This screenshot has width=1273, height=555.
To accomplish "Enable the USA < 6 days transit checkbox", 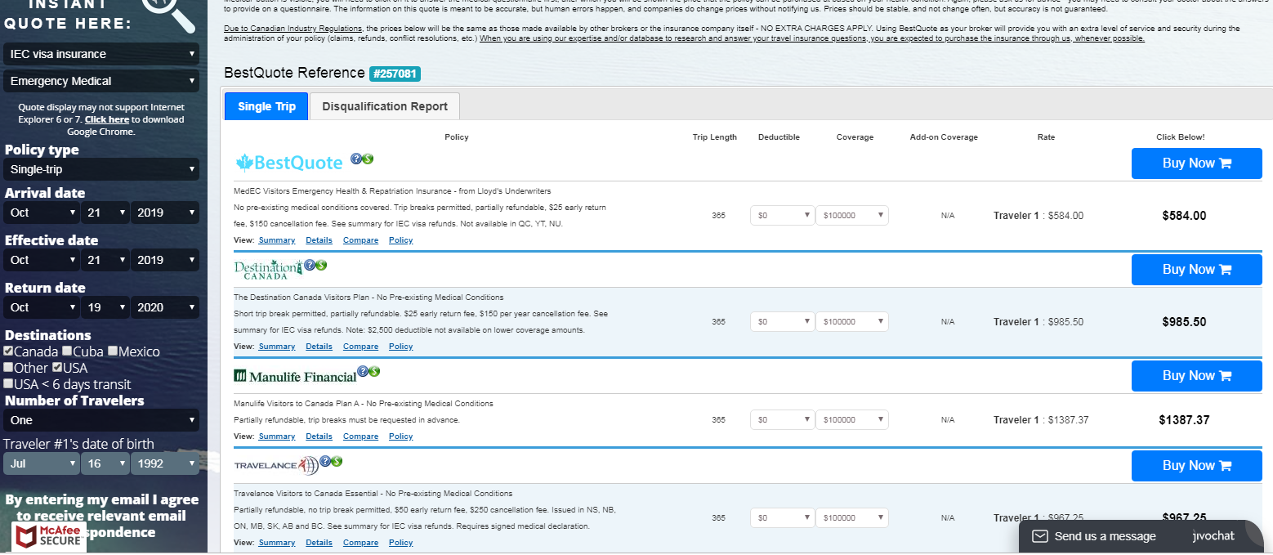I will click(x=8, y=384).
